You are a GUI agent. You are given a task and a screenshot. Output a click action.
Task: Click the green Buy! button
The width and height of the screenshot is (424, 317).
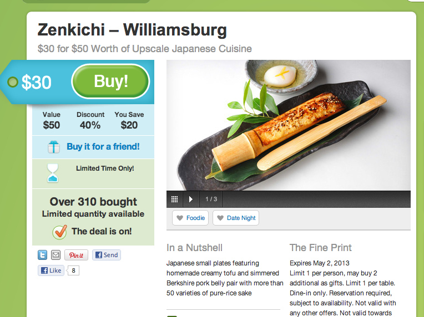[x=110, y=81]
